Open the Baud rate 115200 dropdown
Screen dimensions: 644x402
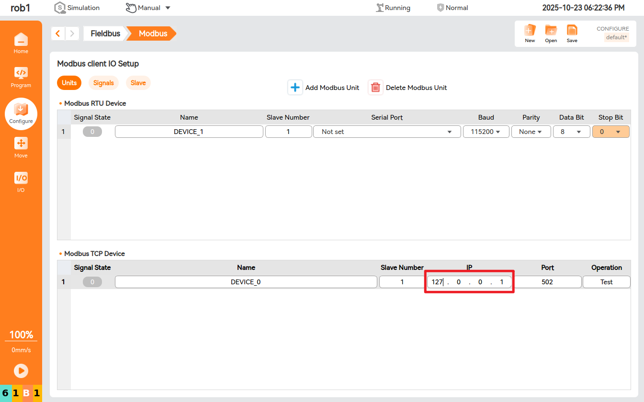coord(486,132)
